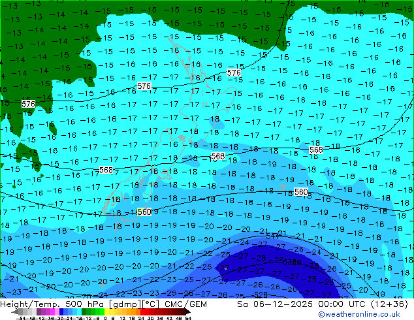This screenshot has width=414, height=320.
Task: Click the "00:00 UTC (12+36)" forecast time
Action: [x=363, y=304]
